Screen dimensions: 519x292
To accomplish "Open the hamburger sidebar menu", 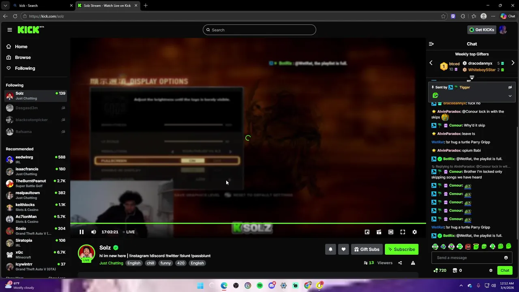I will click(x=9, y=30).
